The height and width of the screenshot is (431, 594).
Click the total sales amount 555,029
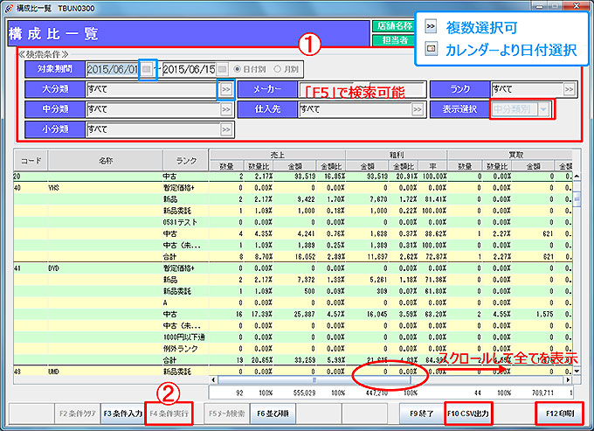pos(305,393)
